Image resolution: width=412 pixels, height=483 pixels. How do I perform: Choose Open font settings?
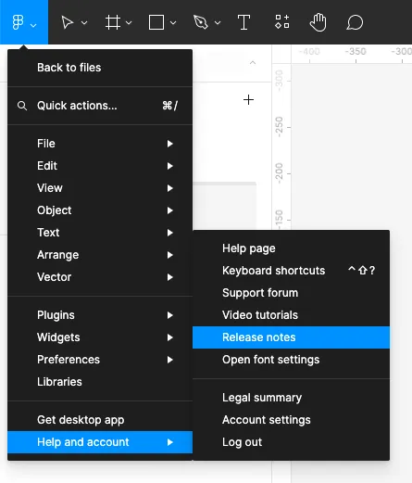[x=291, y=360]
